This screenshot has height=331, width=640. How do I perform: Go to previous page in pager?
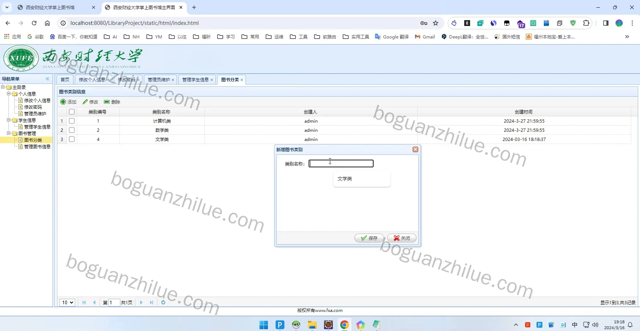point(94,302)
